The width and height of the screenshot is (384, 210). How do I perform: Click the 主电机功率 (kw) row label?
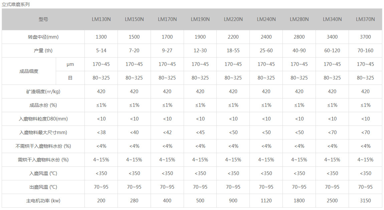[x=43, y=201]
